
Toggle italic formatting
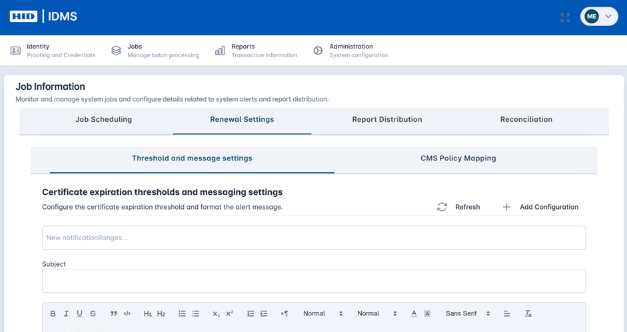coord(67,313)
